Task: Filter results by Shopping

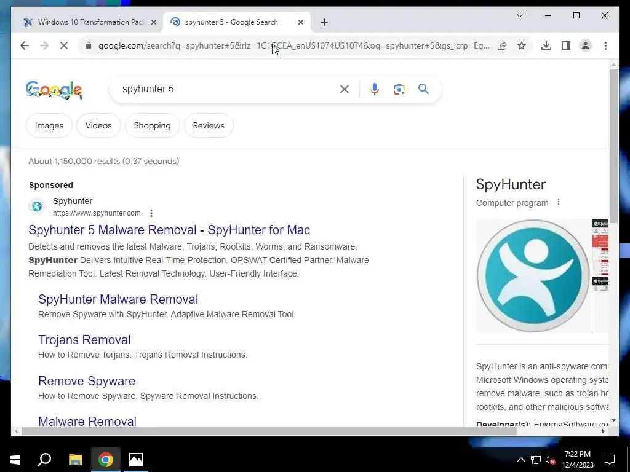Action: [x=153, y=125]
